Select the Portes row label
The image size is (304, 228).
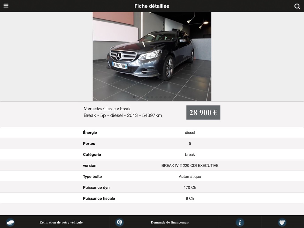pyautogui.click(x=89, y=143)
